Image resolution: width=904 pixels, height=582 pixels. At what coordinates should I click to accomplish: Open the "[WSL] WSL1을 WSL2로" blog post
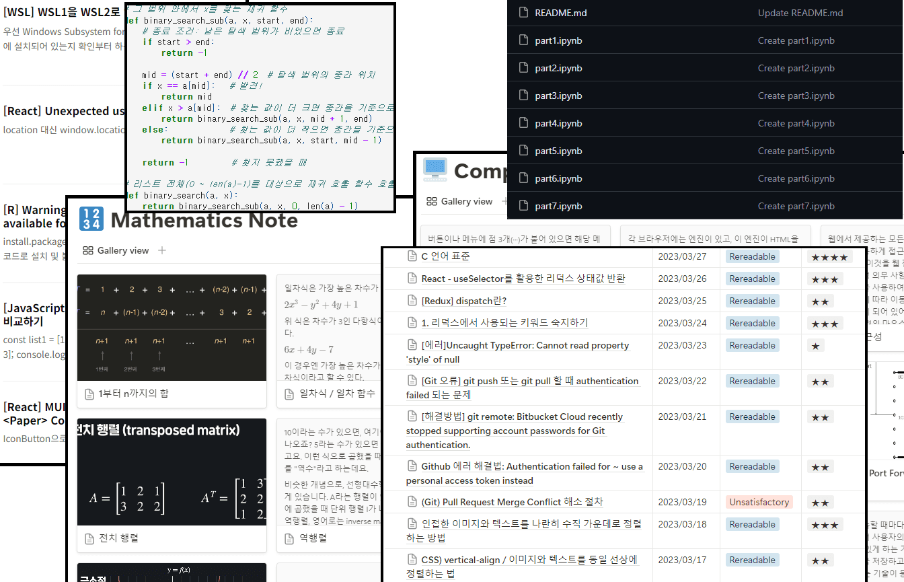tap(62, 12)
